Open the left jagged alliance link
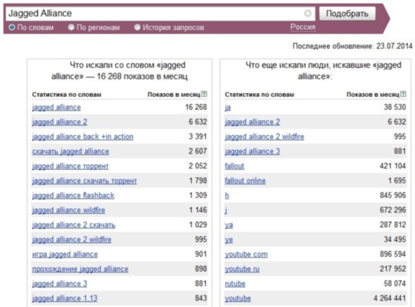 coord(56,107)
